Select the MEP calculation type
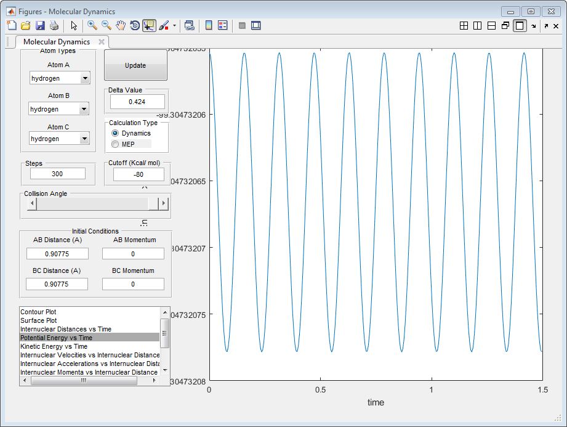Image resolution: width=567 pixels, height=427 pixels. click(x=115, y=144)
